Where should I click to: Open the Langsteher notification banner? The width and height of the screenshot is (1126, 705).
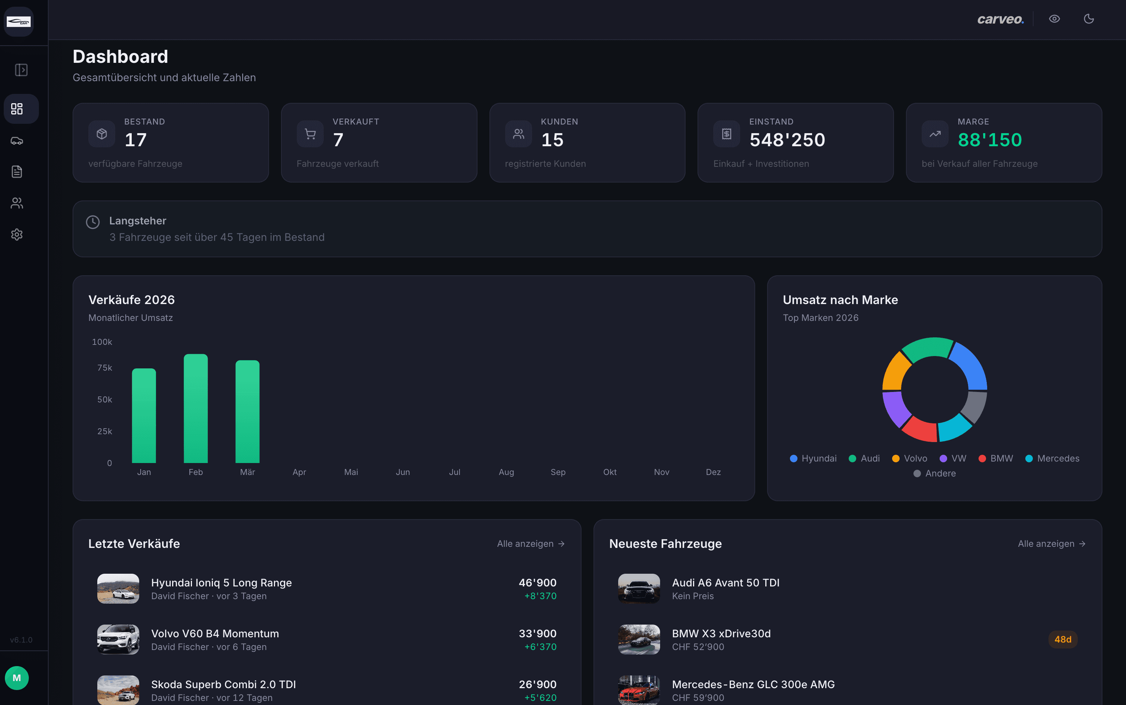(587, 229)
